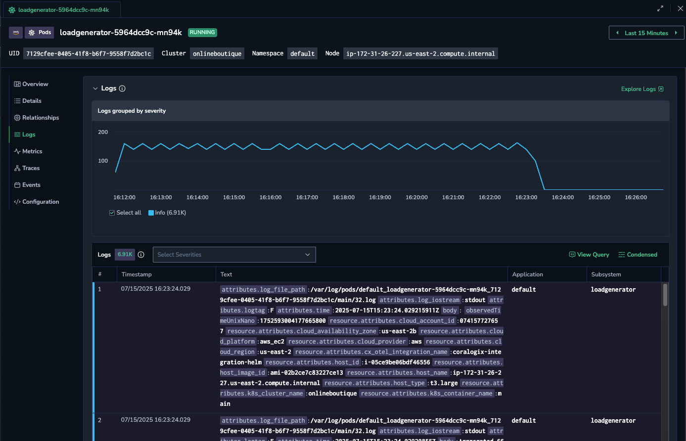Show info beside the 6.91K count
686x441 pixels.
[141, 255]
